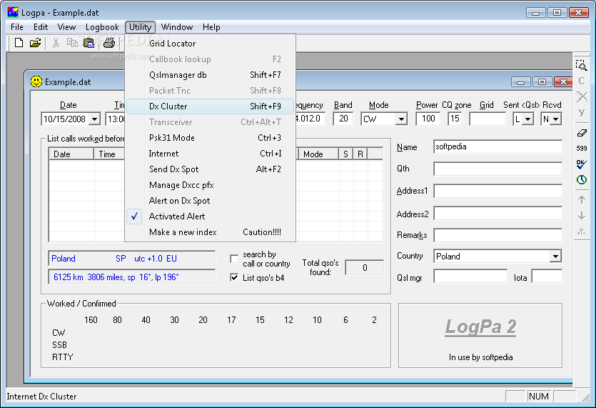The height and width of the screenshot is (408, 596).
Task: Click the smiley icon of Example.dat window
Action: click(x=36, y=81)
